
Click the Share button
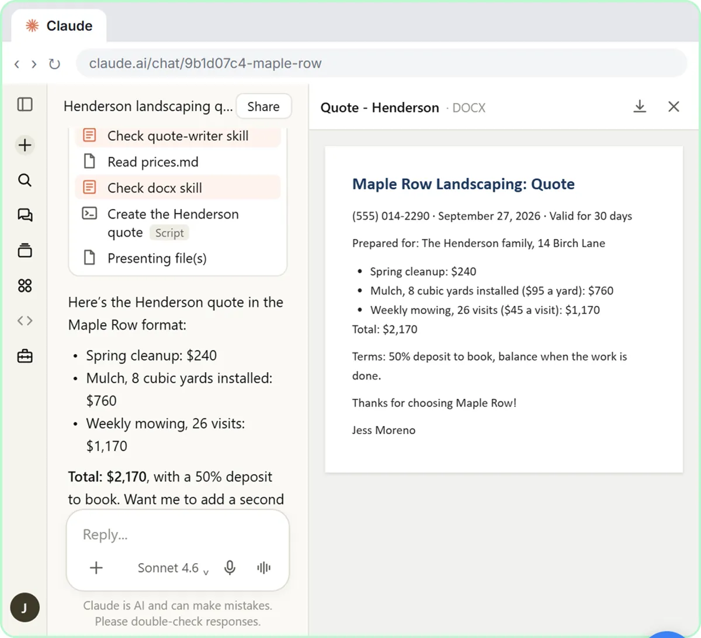263,106
